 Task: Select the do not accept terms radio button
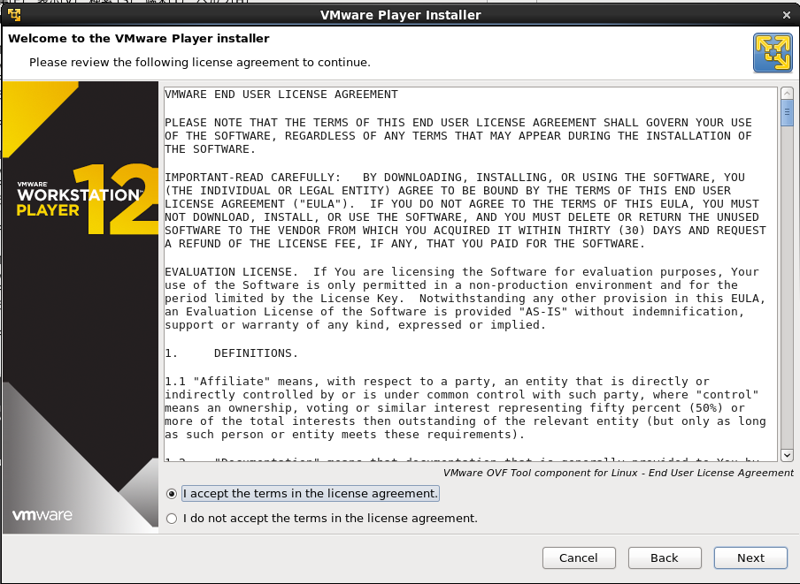(x=172, y=519)
